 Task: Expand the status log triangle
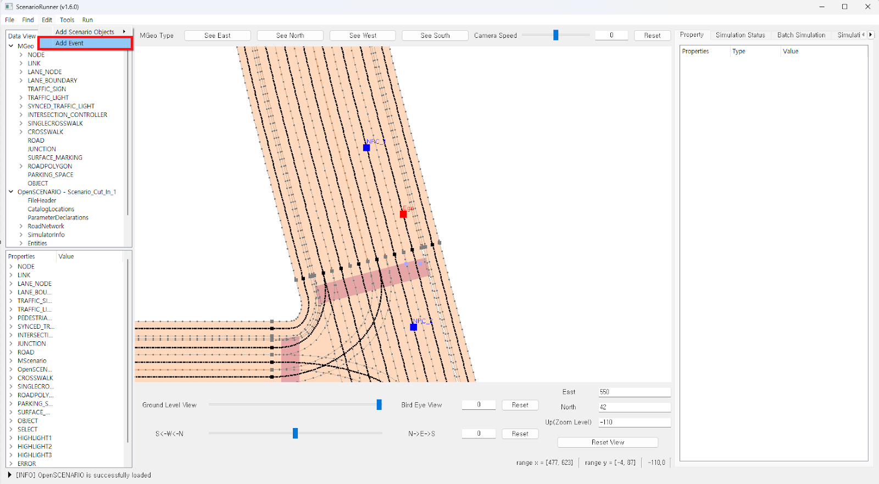pyautogui.click(x=9, y=475)
